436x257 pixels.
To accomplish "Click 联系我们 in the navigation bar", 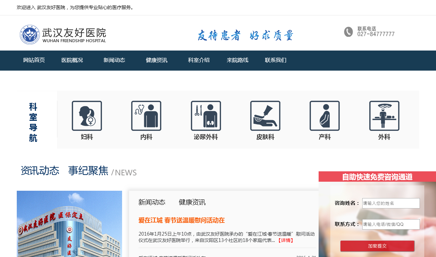I will pos(276,60).
